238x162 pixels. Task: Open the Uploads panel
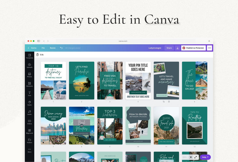pyautogui.click(x=29, y=66)
